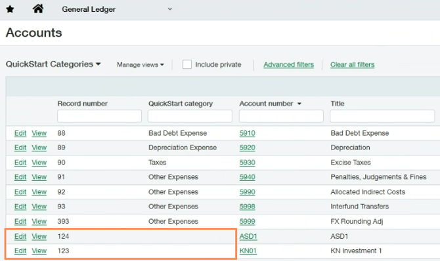Open account number ASD1
This screenshot has width=440, height=261.
pyautogui.click(x=248, y=237)
